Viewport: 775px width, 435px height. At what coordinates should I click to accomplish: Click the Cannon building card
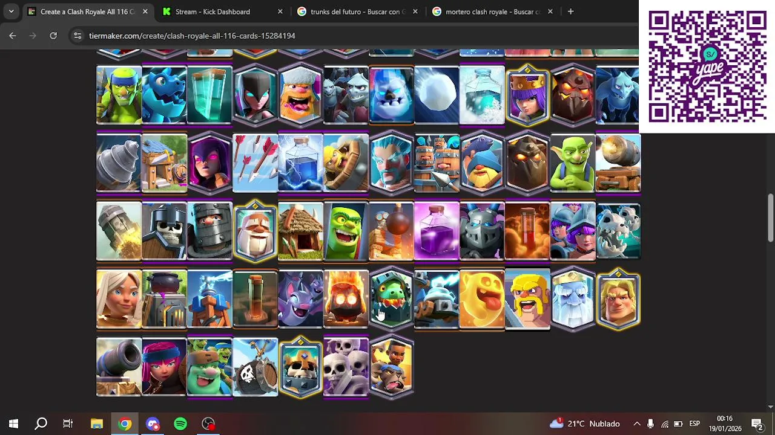point(119,367)
